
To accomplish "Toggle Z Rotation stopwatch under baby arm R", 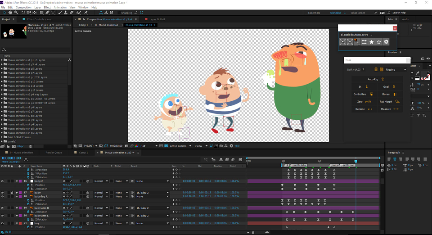I will 28,212.
